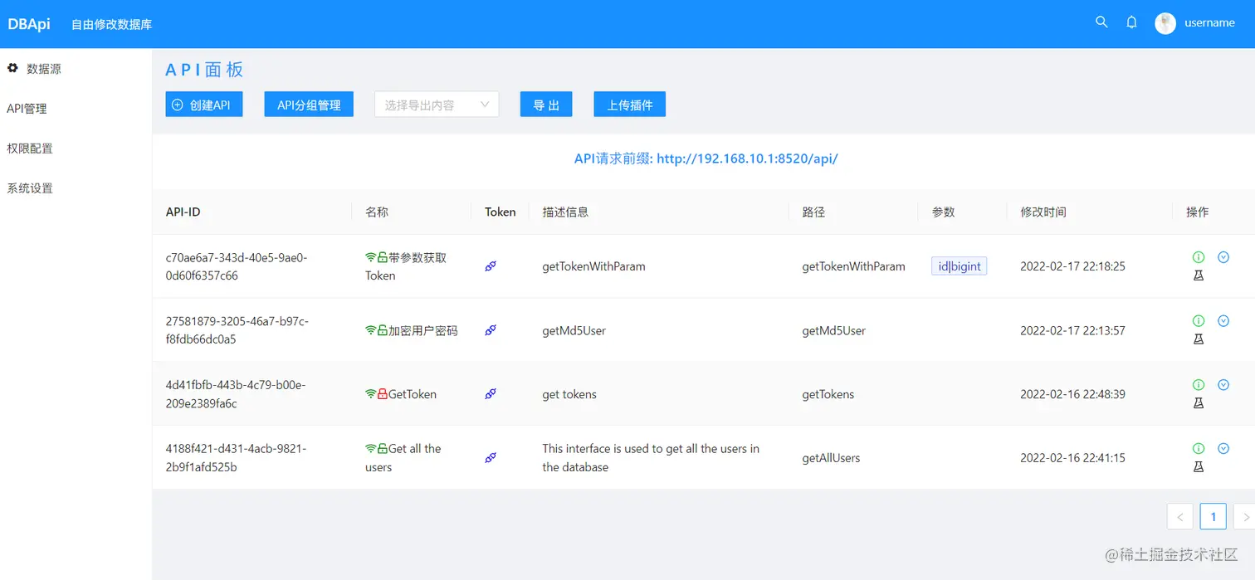
Task: Click the 名称 column header
Action: point(377,212)
